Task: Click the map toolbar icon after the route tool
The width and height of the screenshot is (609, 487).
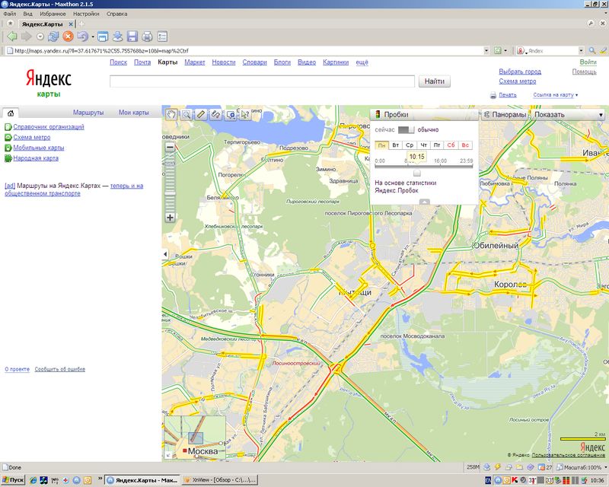Action: coord(231,115)
